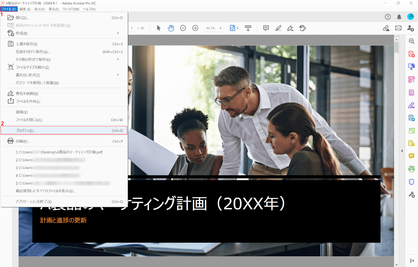Choose プロパティ from the File menu
The width and height of the screenshot is (418, 267).
(x=63, y=130)
